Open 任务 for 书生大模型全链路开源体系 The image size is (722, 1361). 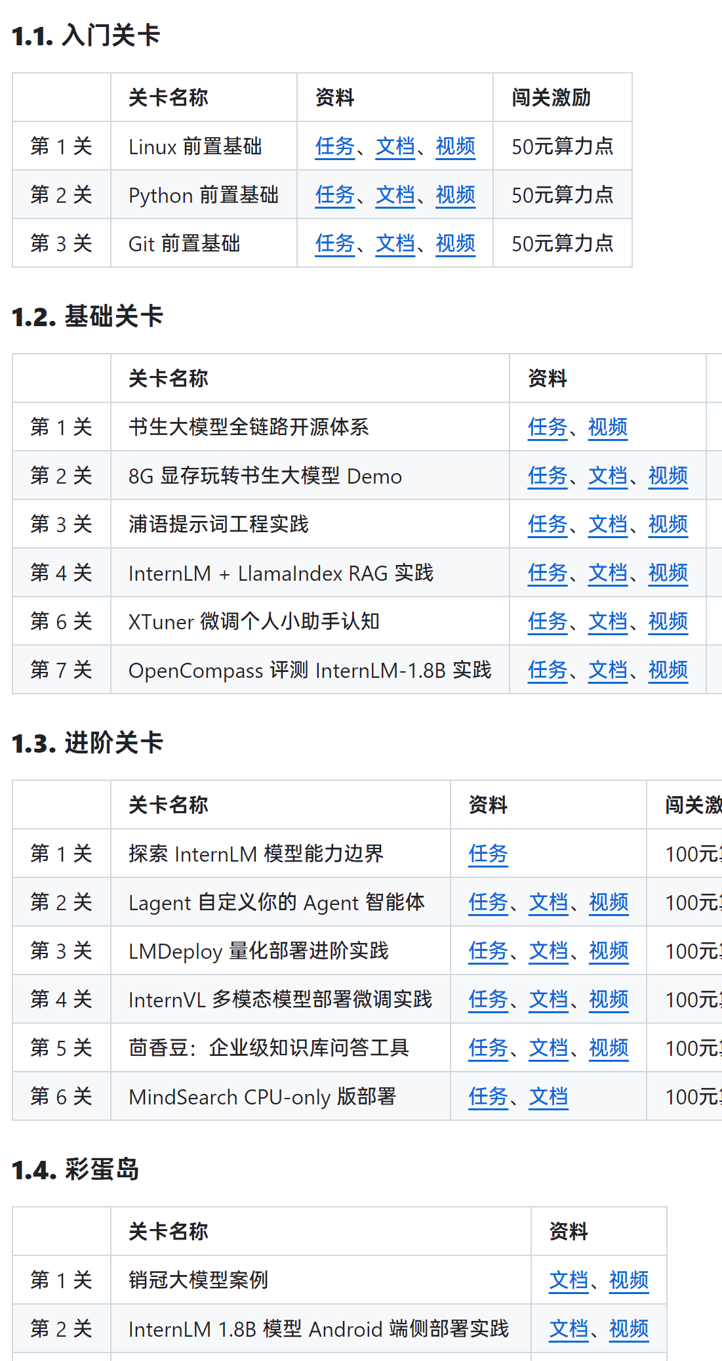(548, 427)
